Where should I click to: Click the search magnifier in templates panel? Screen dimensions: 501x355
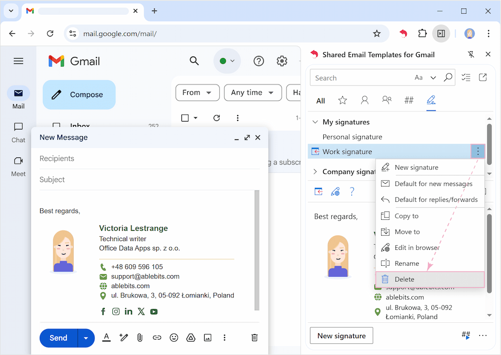click(448, 77)
